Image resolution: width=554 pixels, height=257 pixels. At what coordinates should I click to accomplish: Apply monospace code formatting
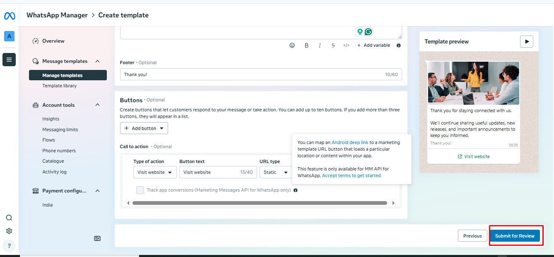347,46
